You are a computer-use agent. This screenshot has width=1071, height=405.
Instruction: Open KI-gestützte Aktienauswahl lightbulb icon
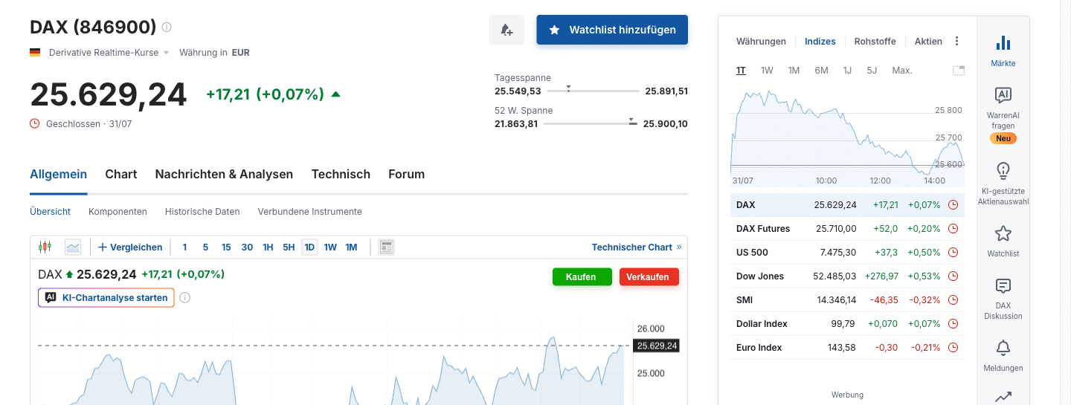pos(1003,170)
